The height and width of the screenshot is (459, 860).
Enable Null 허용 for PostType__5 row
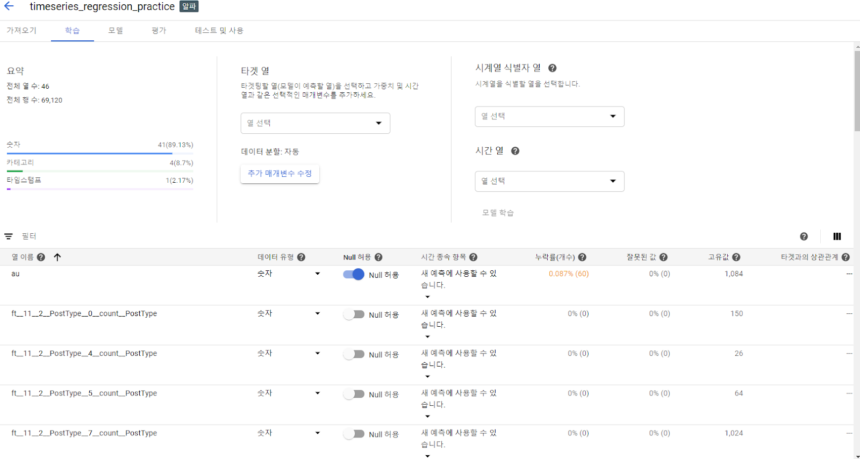[354, 394]
